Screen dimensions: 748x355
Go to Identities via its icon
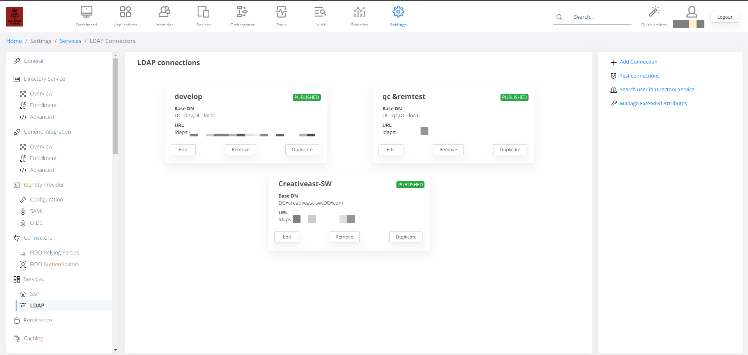click(164, 12)
